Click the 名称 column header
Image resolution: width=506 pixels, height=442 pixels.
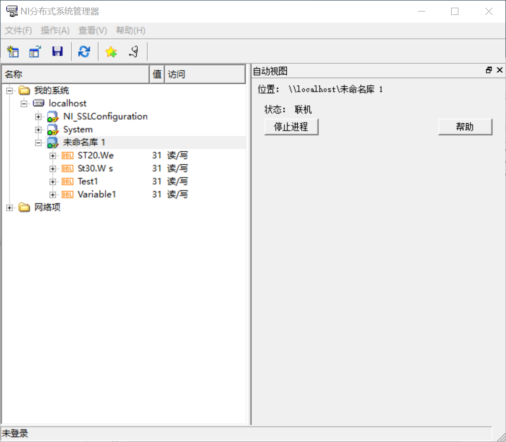(76, 74)
